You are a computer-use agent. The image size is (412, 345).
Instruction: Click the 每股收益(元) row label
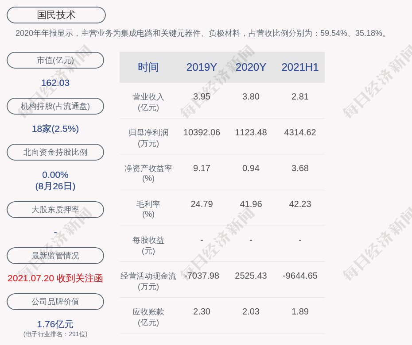pos(148,245)
